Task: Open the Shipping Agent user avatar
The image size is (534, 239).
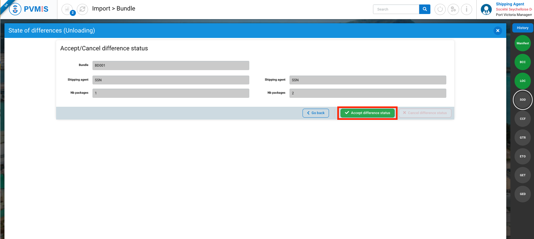Action: pyautogui.click(x=486, y=10)
